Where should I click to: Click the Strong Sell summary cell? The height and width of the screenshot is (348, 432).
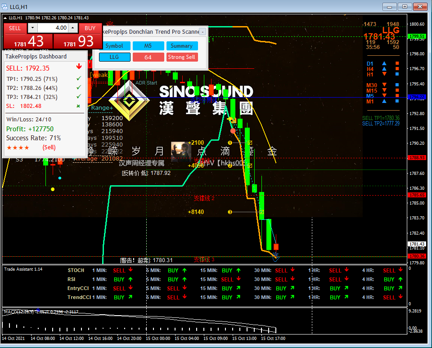coord(182,57)
